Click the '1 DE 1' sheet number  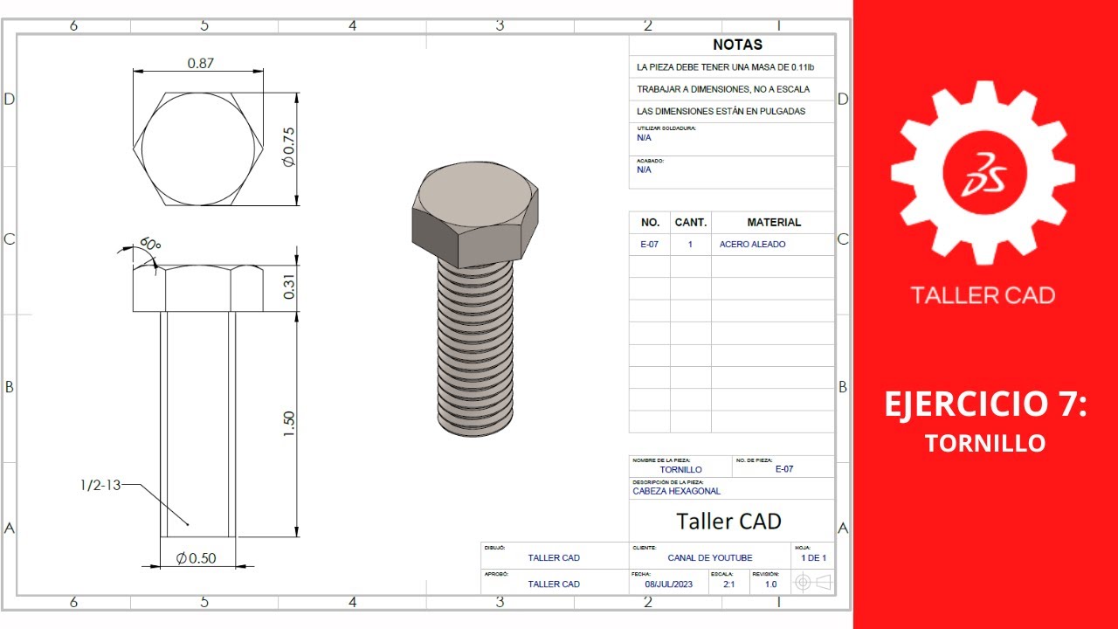[x=813, y=558]
